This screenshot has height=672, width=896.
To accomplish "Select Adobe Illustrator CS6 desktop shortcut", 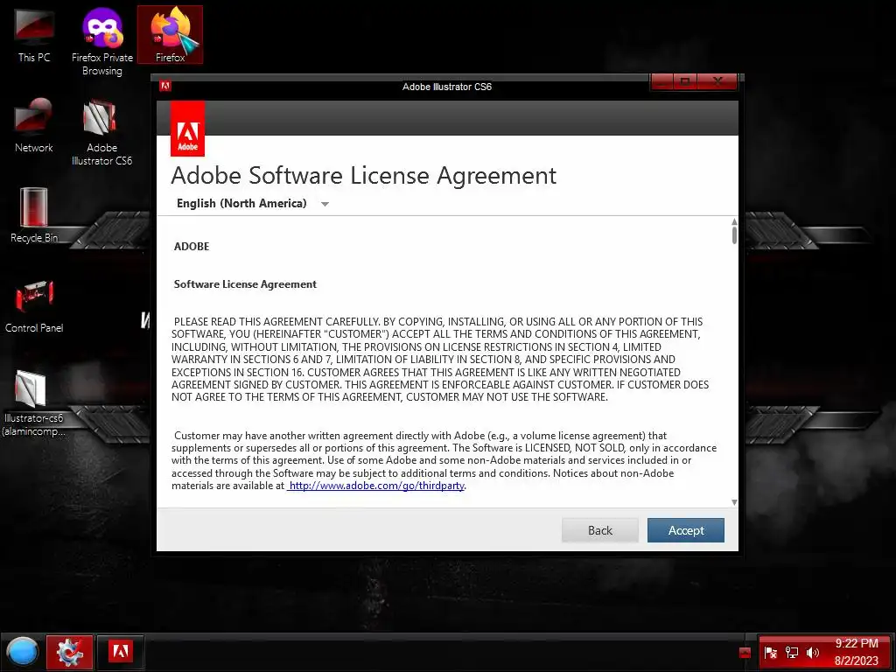I will [101, 133].
